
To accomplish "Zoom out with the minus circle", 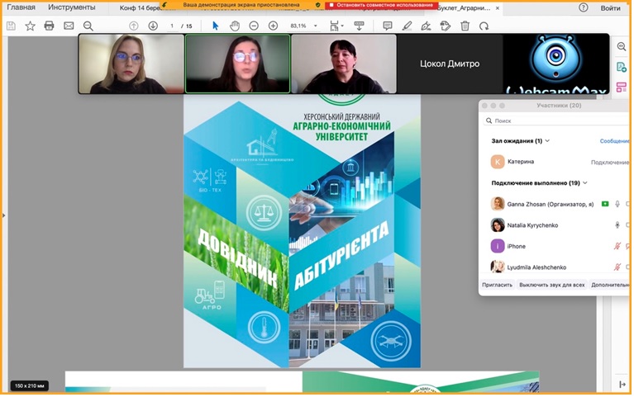I will tap(254, 26).
